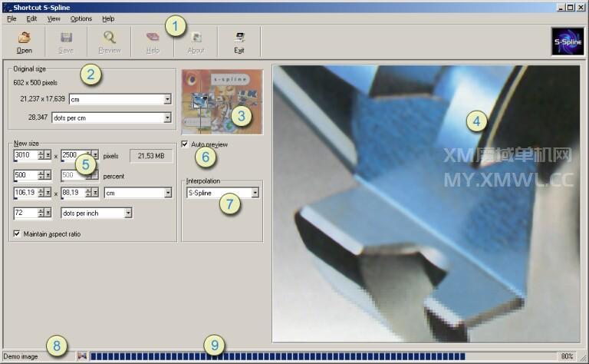Expand the Interpolation S-Spline dropdown

[x=255, y=194]
